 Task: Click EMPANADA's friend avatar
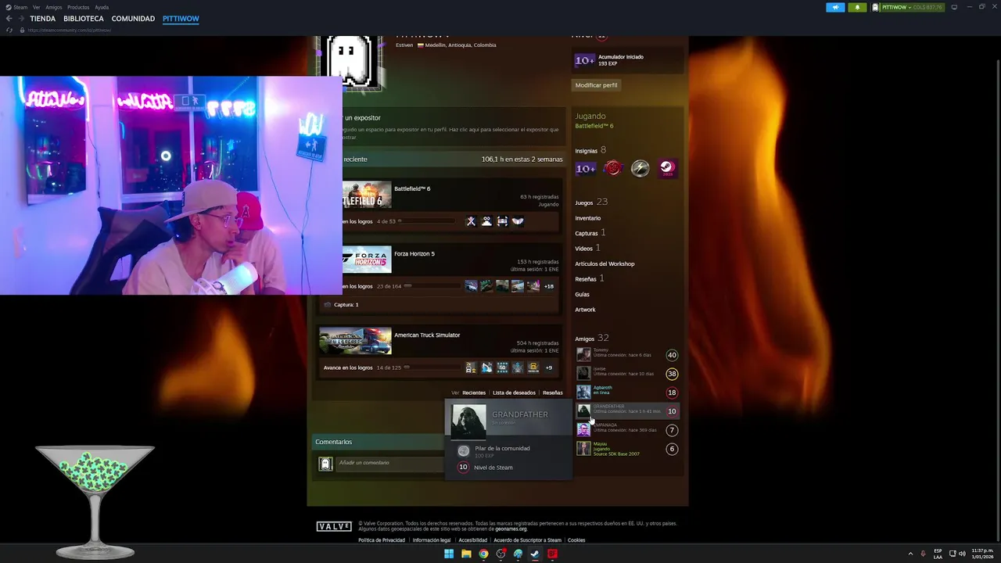click(x=583, y=429)
